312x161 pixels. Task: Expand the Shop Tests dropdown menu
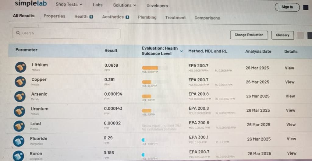(69, 5)
